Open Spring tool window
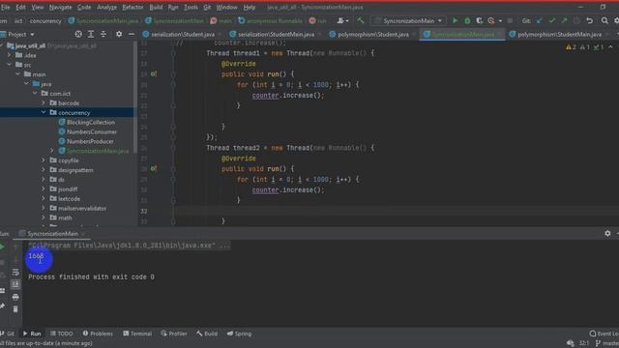619x348 pixels. 239,333
